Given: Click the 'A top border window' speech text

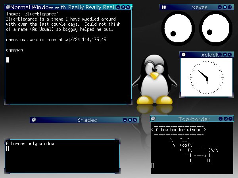Looking at the screenshot, I should pos(178,130).
